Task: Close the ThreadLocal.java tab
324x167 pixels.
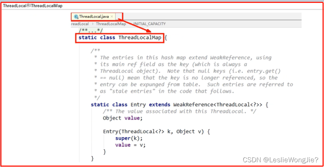Action: [112, 16]
